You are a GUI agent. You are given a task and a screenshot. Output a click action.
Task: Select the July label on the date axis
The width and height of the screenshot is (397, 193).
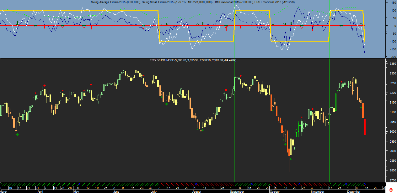click(153, 191)
